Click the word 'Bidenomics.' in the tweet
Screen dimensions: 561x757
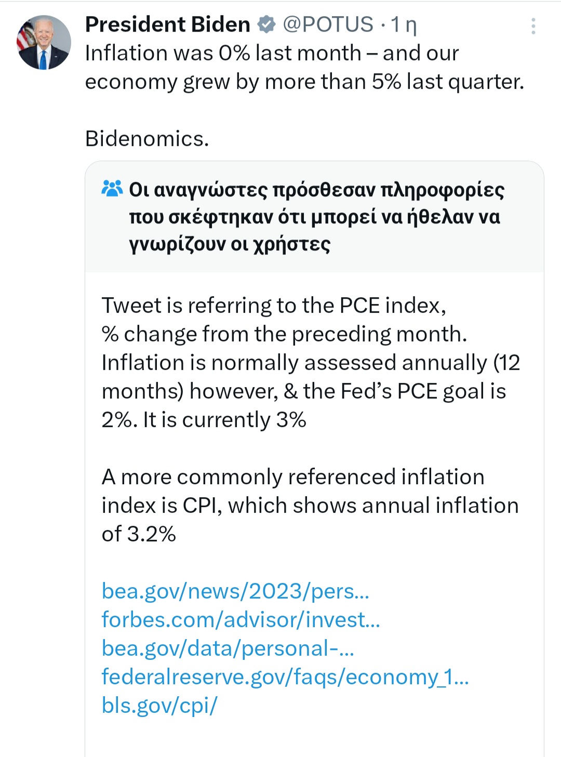[147, 139]
